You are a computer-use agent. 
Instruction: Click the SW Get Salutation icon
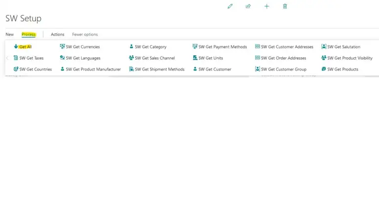324,46
